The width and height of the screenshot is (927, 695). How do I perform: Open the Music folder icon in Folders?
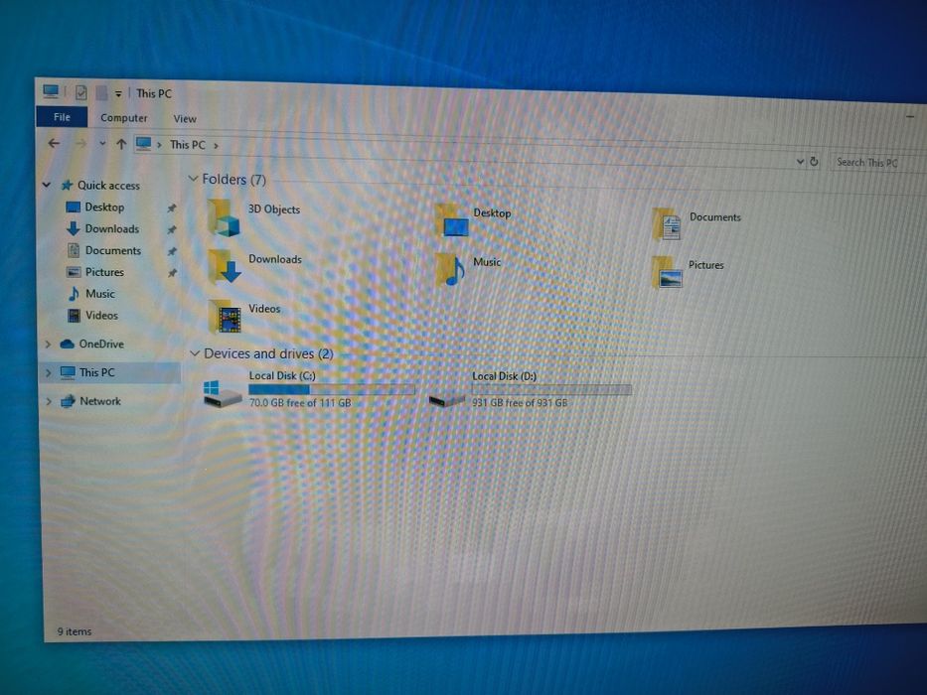click(x=450, y=269)
